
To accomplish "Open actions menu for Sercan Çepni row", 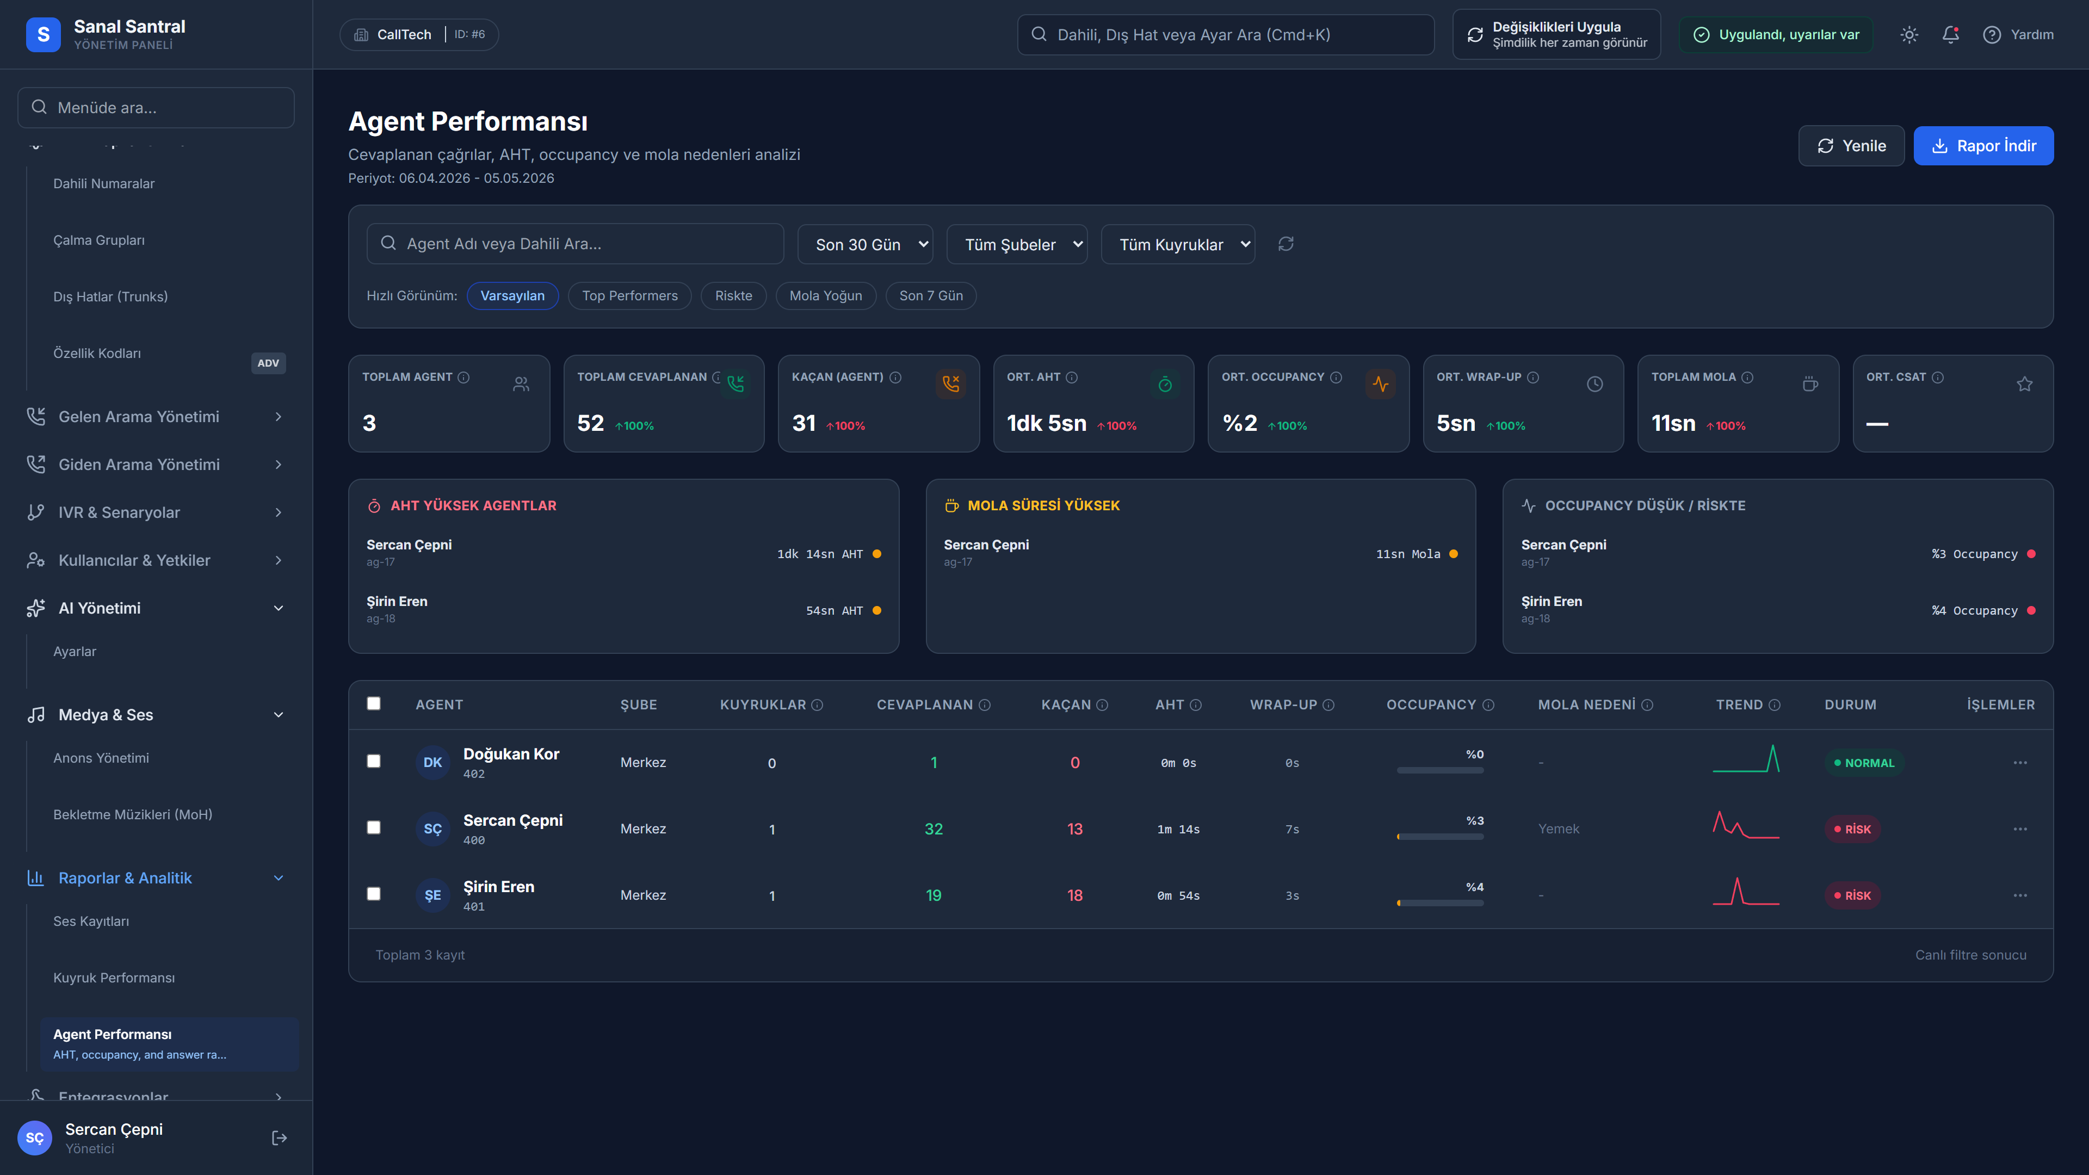I will 2020,828.
